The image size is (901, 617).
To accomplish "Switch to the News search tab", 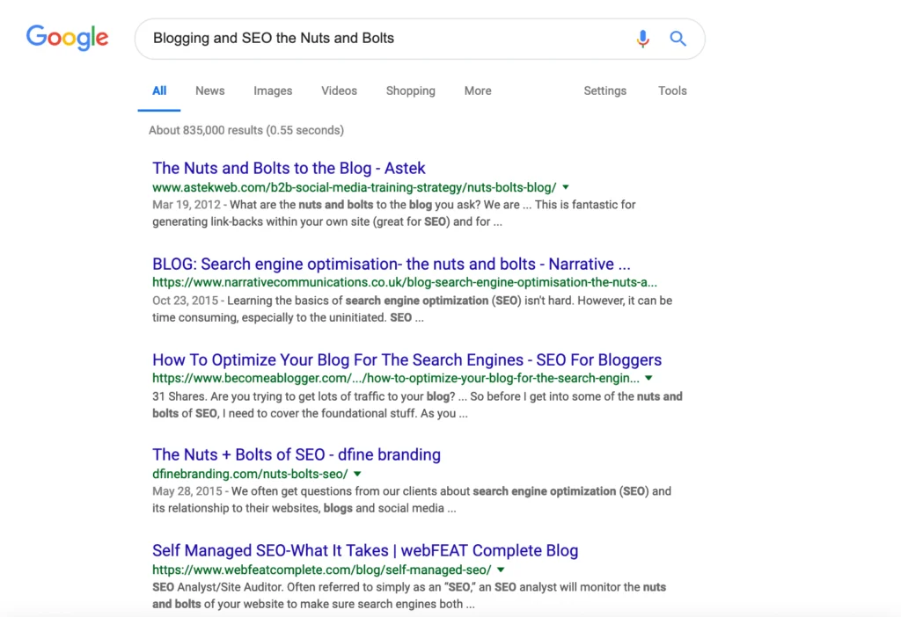I will pos(209,91).
